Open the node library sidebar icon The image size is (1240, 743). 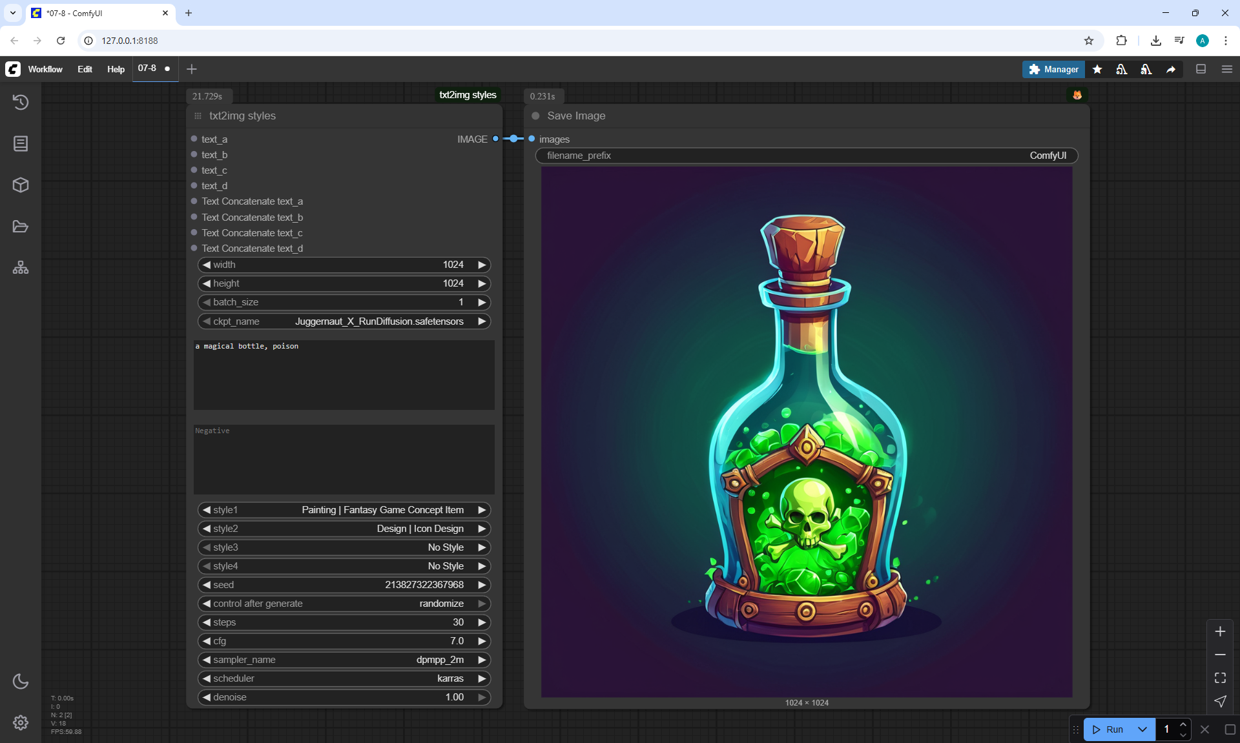[21, 143]
